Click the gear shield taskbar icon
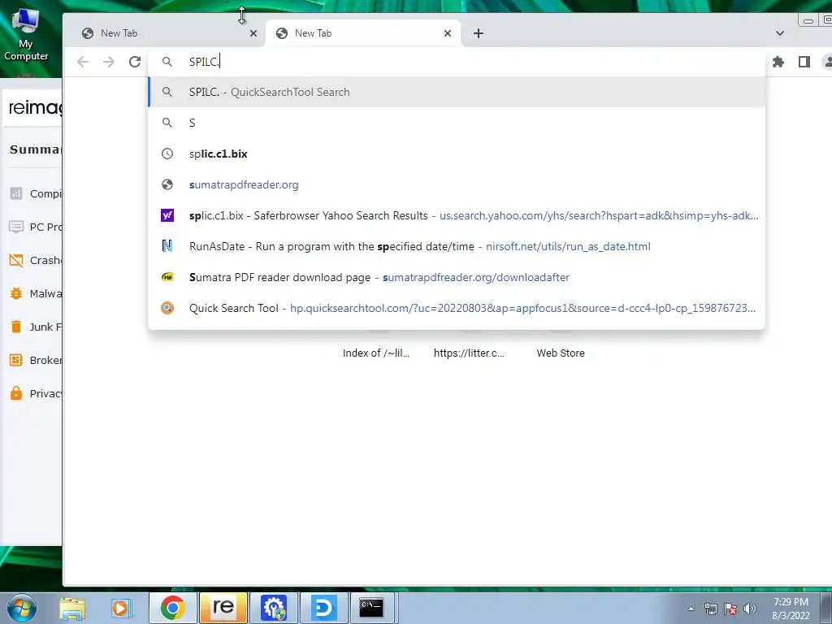The height and width of the screenshot is (624, 832). pos(274,608)
